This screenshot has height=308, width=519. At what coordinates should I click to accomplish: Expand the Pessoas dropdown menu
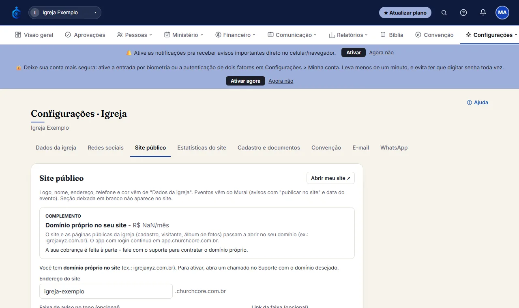click(134, 35)
